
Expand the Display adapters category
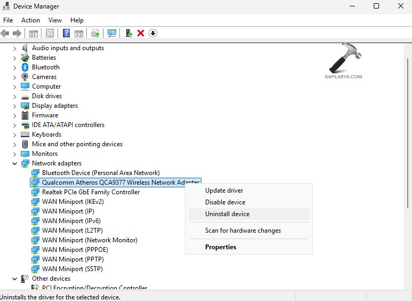tap(14, 106)
